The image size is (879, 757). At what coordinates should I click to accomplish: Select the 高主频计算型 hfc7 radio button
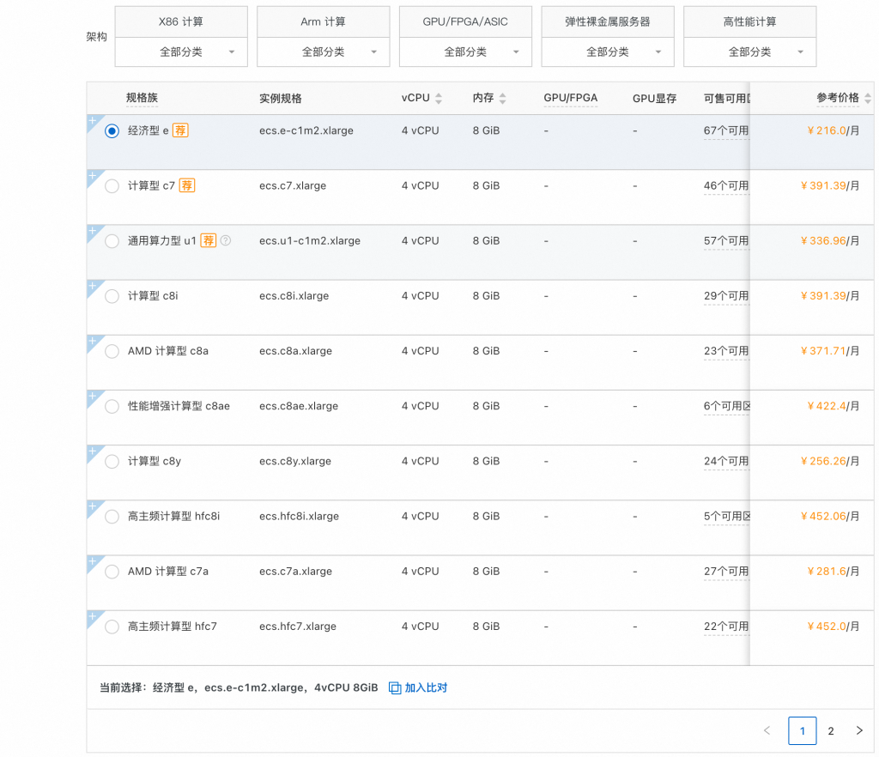112,627
